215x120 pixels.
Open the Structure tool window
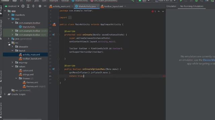coord(1,76)
